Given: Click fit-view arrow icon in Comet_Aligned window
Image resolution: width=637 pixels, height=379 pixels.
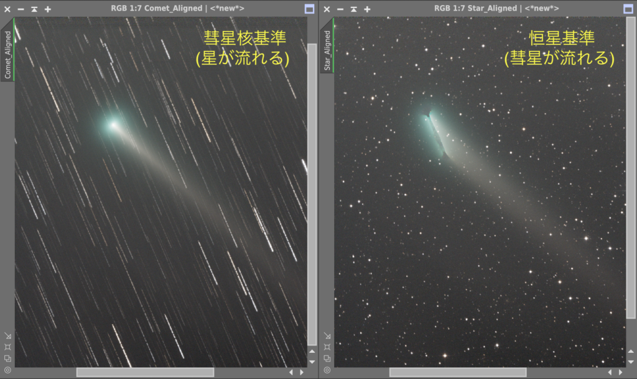Looking at the screenshot, I should [x=7, y=336].
